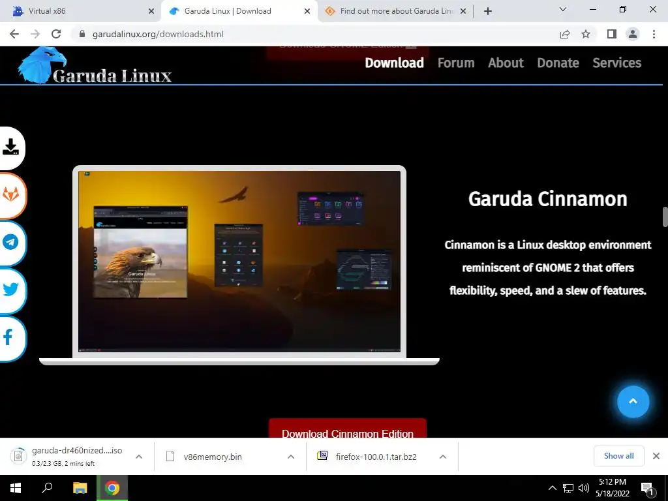This screenshot has height=501, width=668.
Task: Toggle the browser side panel icon
Action: [x=612, y=34]
